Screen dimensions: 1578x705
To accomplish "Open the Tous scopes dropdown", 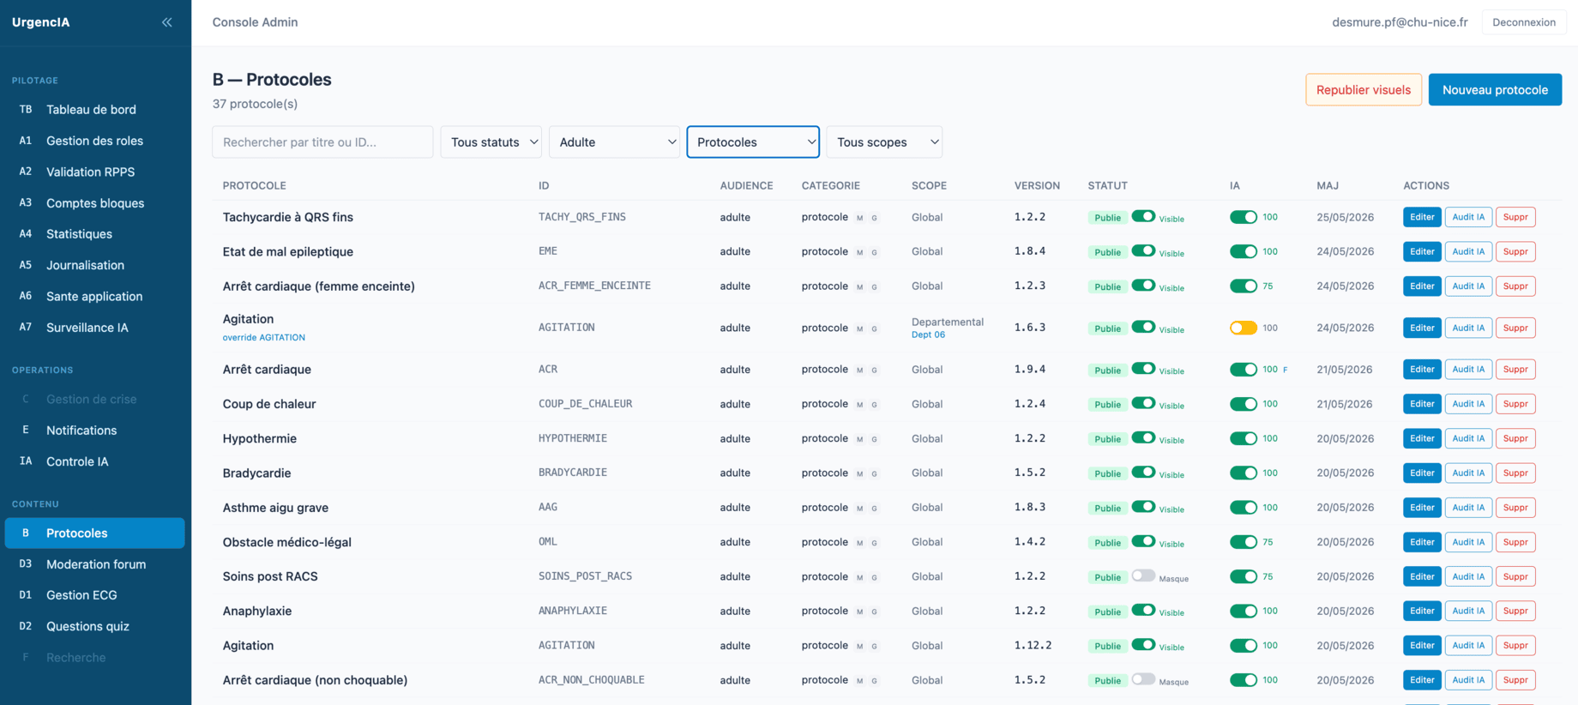I will pos(884,142).
